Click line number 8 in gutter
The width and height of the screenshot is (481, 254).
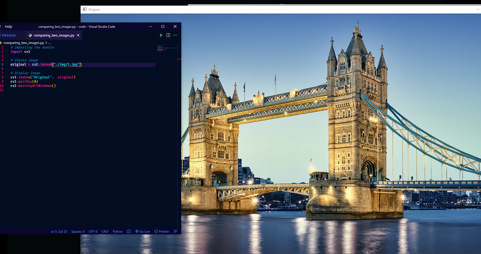click(x=3, y=77)
